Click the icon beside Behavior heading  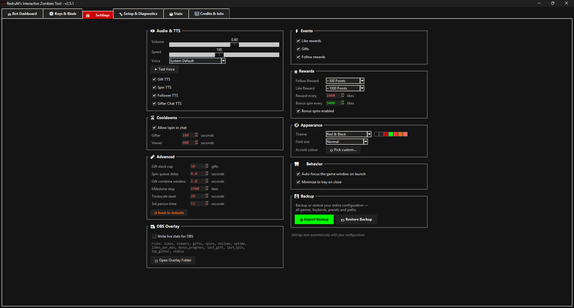click(x=297, y=164)
